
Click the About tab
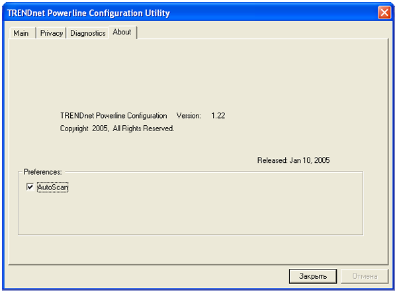tap(122, 32)
